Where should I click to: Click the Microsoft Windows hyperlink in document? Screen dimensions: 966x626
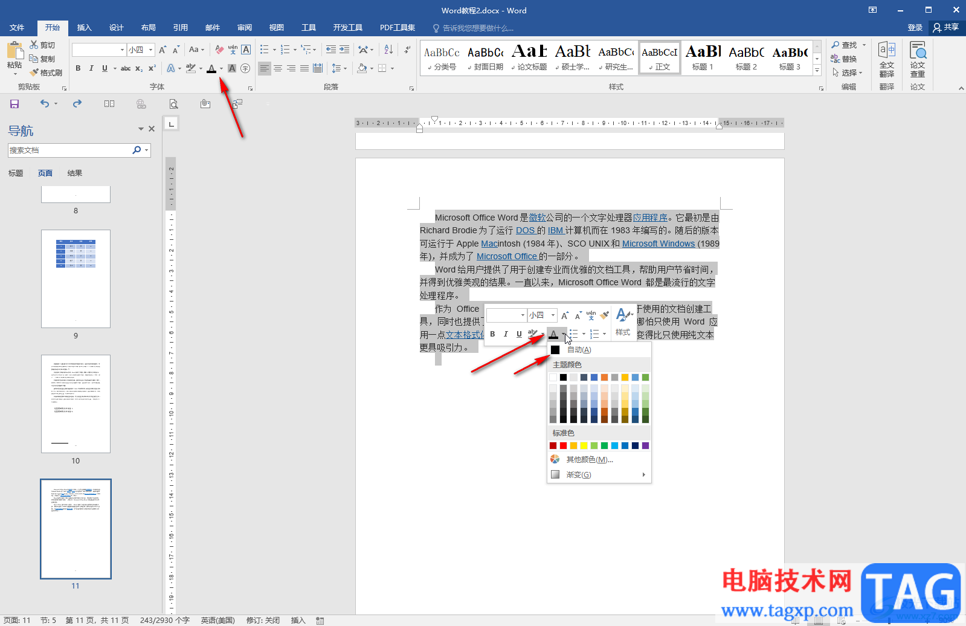[x=658, y=244]
